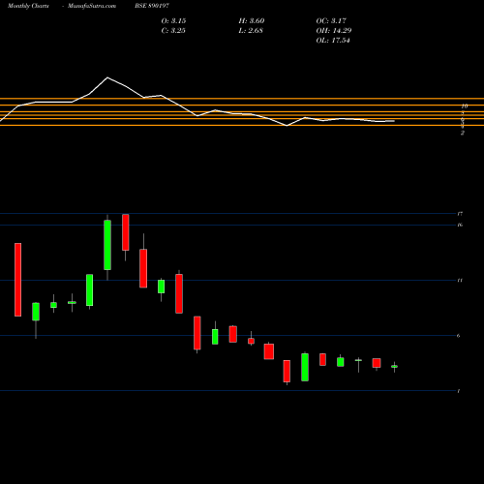Select the 'H: 3.60' high value
This screenshot has width=484, height=484.
[252, 21]
